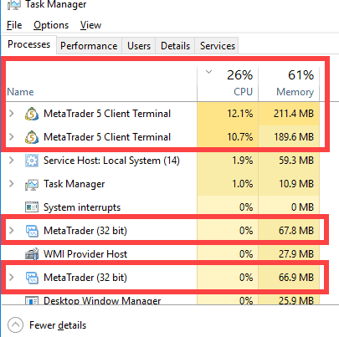Click the Task Manager process row icon
339x337 pixels.
(x=32, y=184)
